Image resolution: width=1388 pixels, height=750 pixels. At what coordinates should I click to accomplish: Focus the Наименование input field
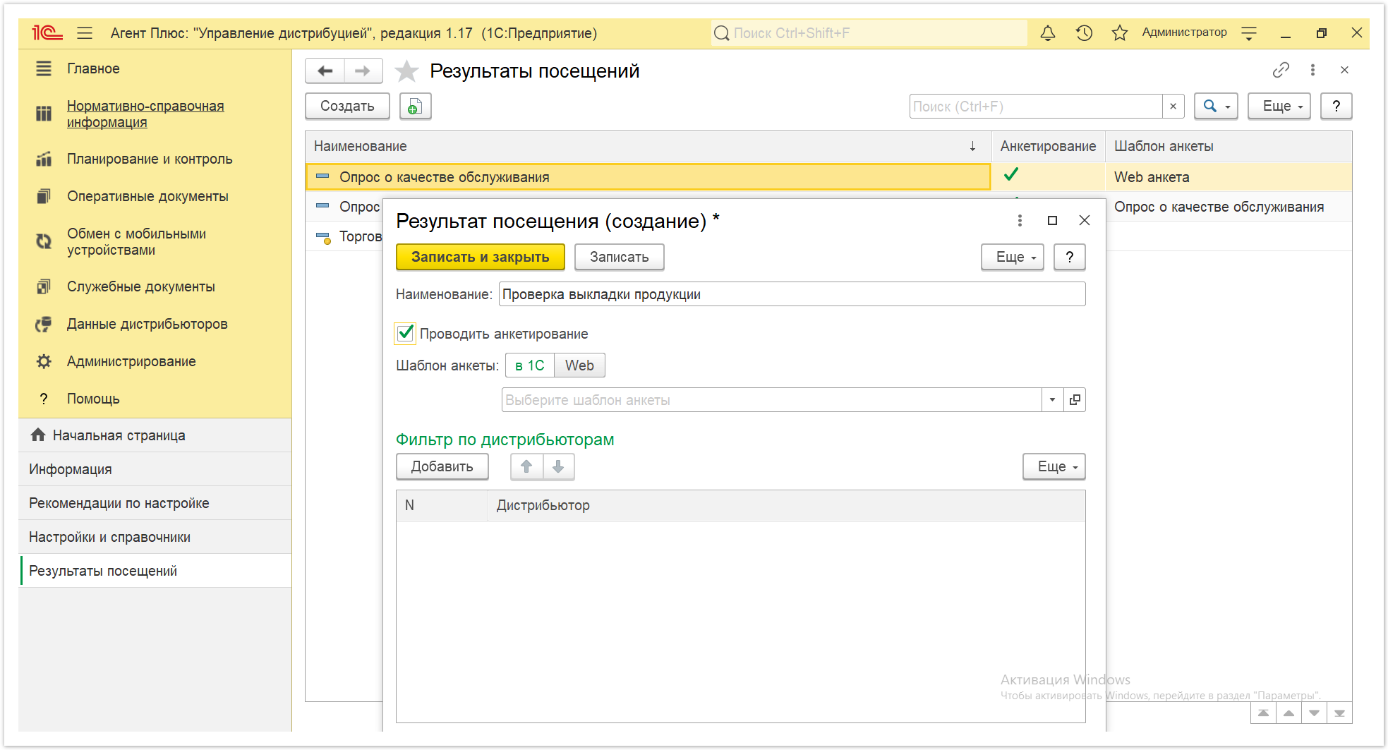coord(792,294)
